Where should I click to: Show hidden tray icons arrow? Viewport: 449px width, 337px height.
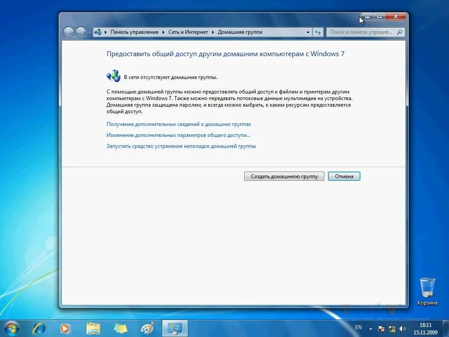[x=371, y=329]
